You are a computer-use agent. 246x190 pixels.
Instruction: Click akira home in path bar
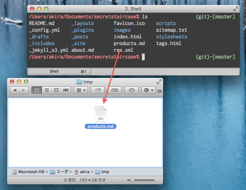(x=82, y=172)
